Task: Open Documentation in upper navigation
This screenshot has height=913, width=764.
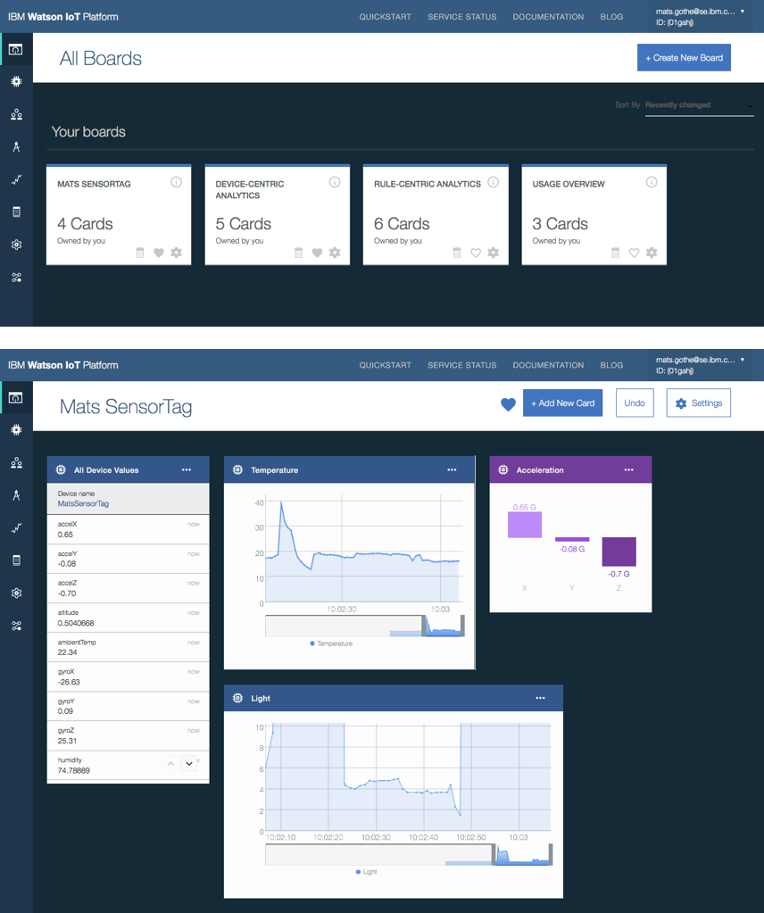Action: pos(548,17)
